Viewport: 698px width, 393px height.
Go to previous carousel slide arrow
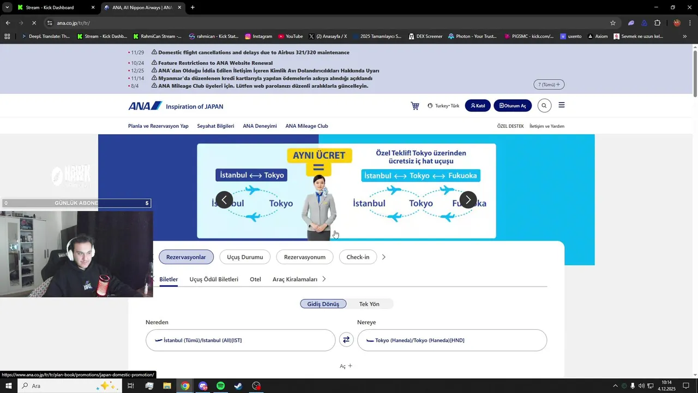click(224, 200)
